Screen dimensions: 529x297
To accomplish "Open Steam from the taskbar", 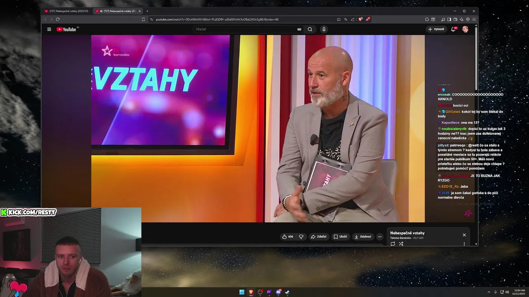I will click(x=287, y=292).
